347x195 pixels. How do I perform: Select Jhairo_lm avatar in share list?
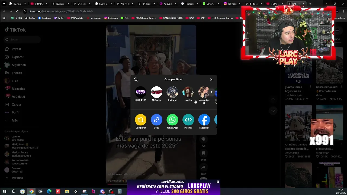(x=172, y=92)
